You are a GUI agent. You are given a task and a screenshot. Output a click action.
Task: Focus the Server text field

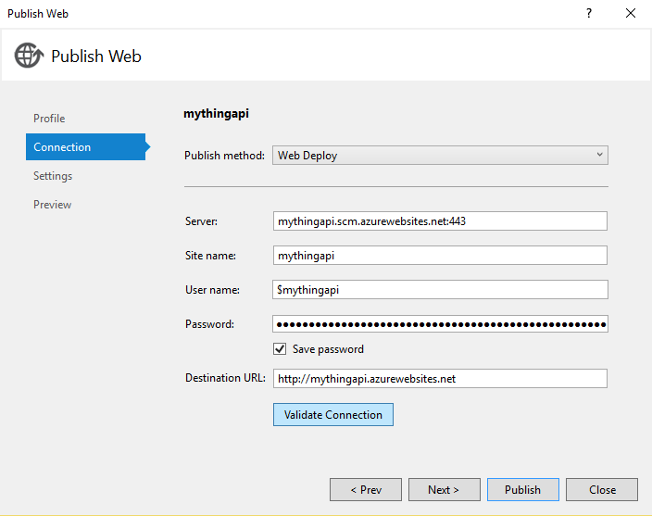tap(440, 220)
